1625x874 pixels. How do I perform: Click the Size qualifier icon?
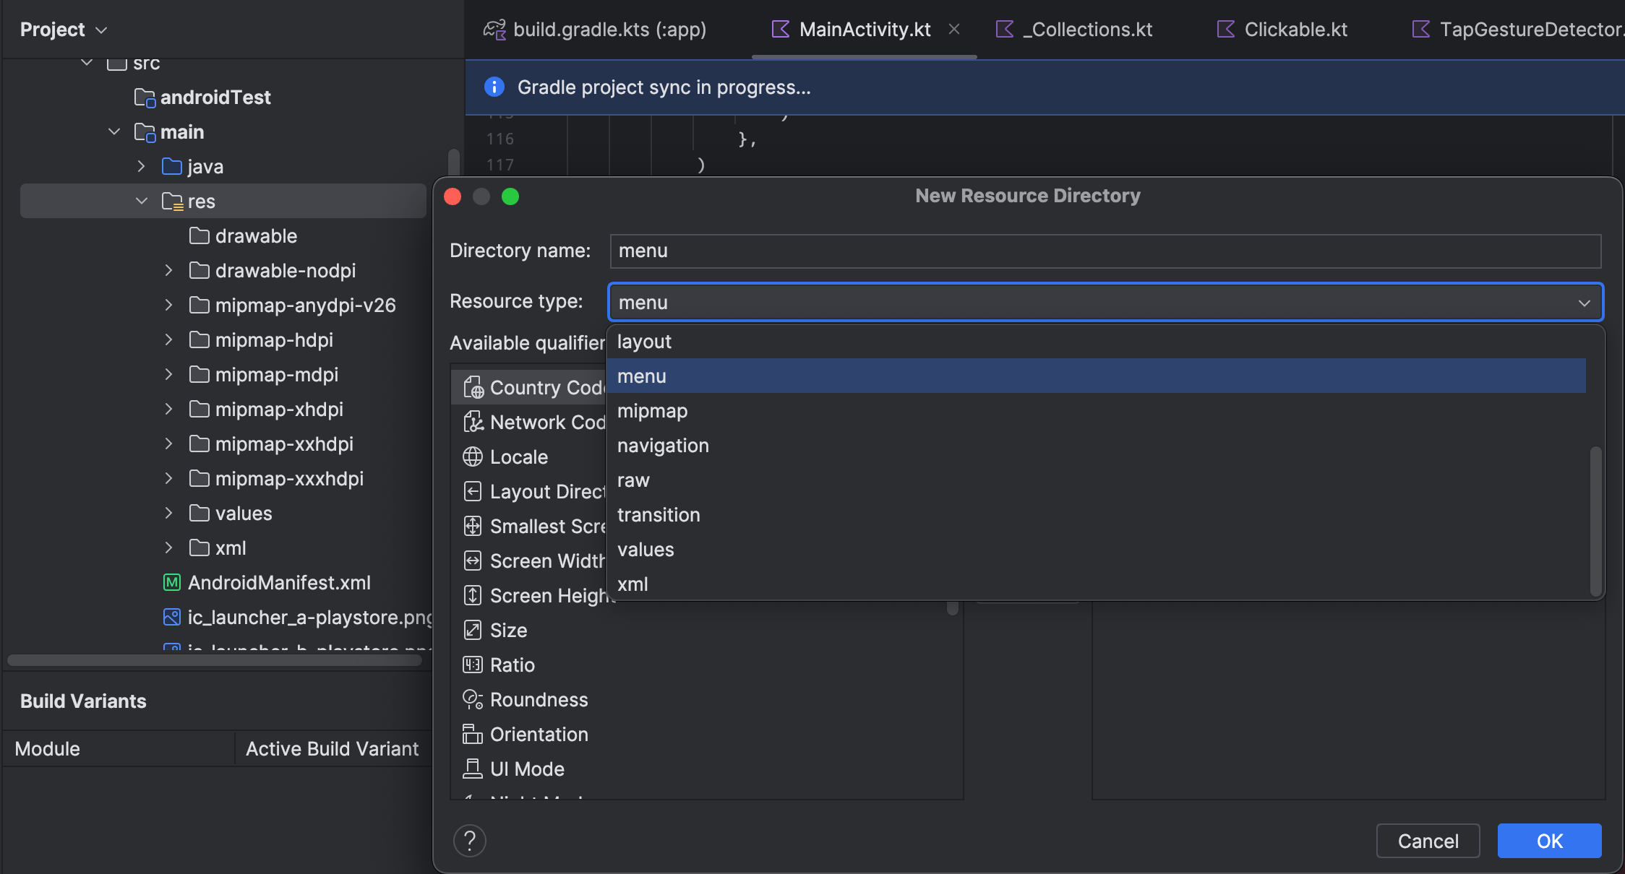click(x=472, y=630)
